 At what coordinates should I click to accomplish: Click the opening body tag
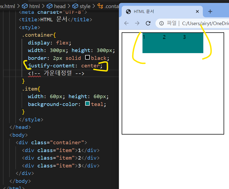tap(19, 135)
